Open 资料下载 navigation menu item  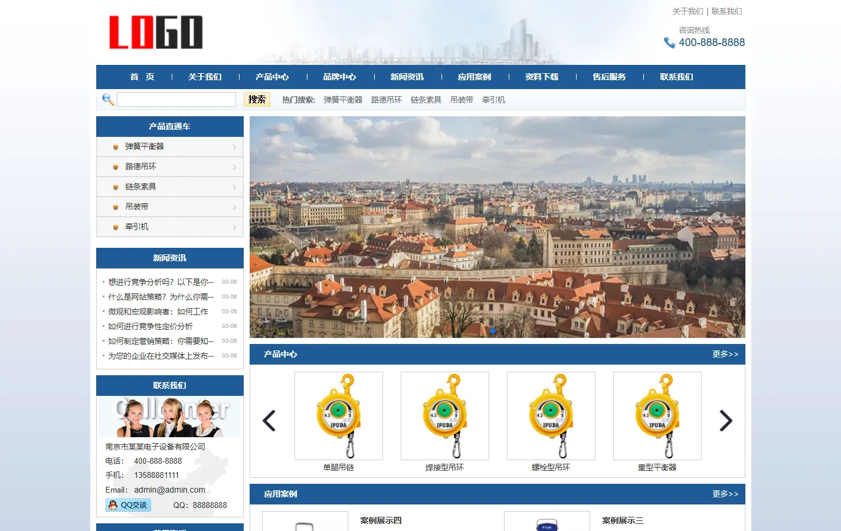point(542,77)
